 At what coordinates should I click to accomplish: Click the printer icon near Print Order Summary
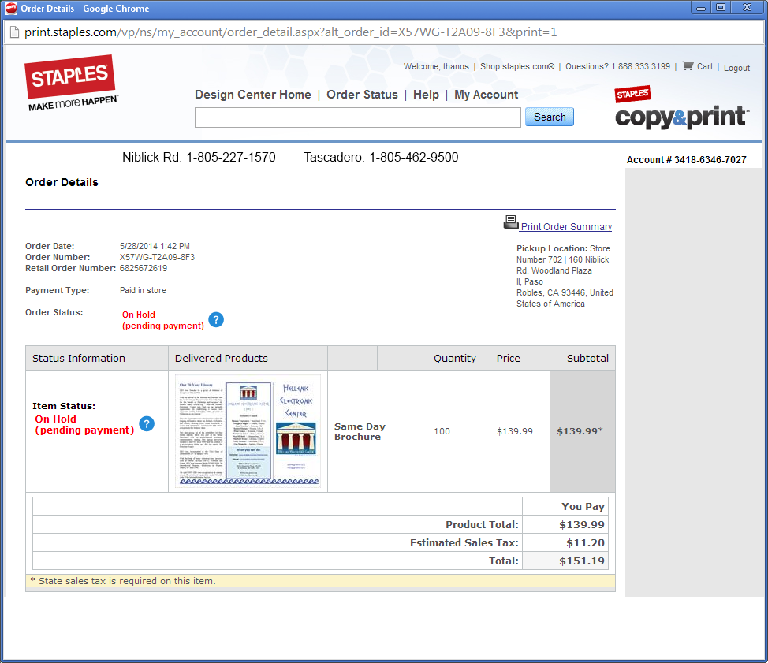pyautogui.click(x=511, y=223)
